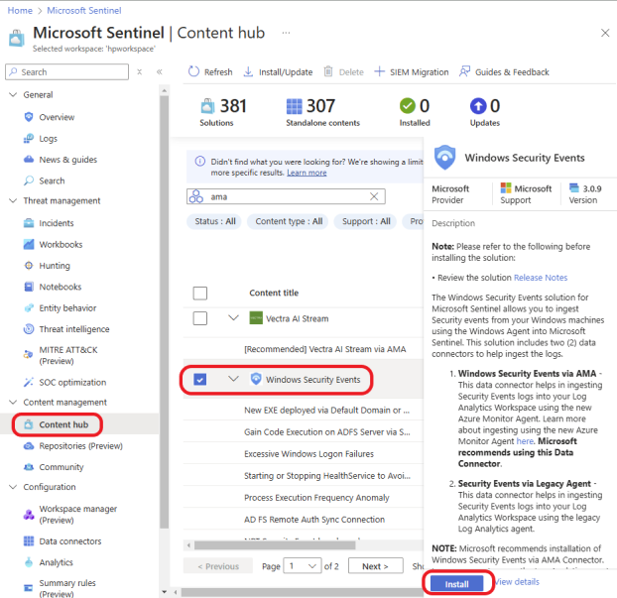Select 'Gain Code Execution on ADFS Server' row
This screenshot has width=617, height=598.
[x=303, y=432]
